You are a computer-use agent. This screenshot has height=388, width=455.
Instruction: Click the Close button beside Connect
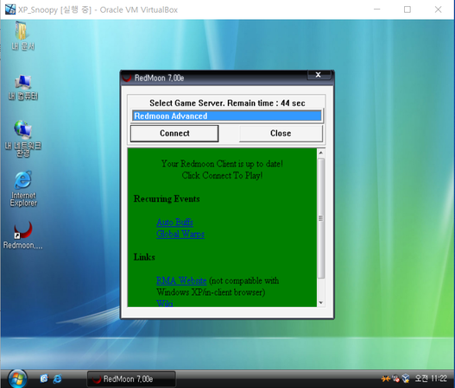pyautogui.click(x=281, y=134)
